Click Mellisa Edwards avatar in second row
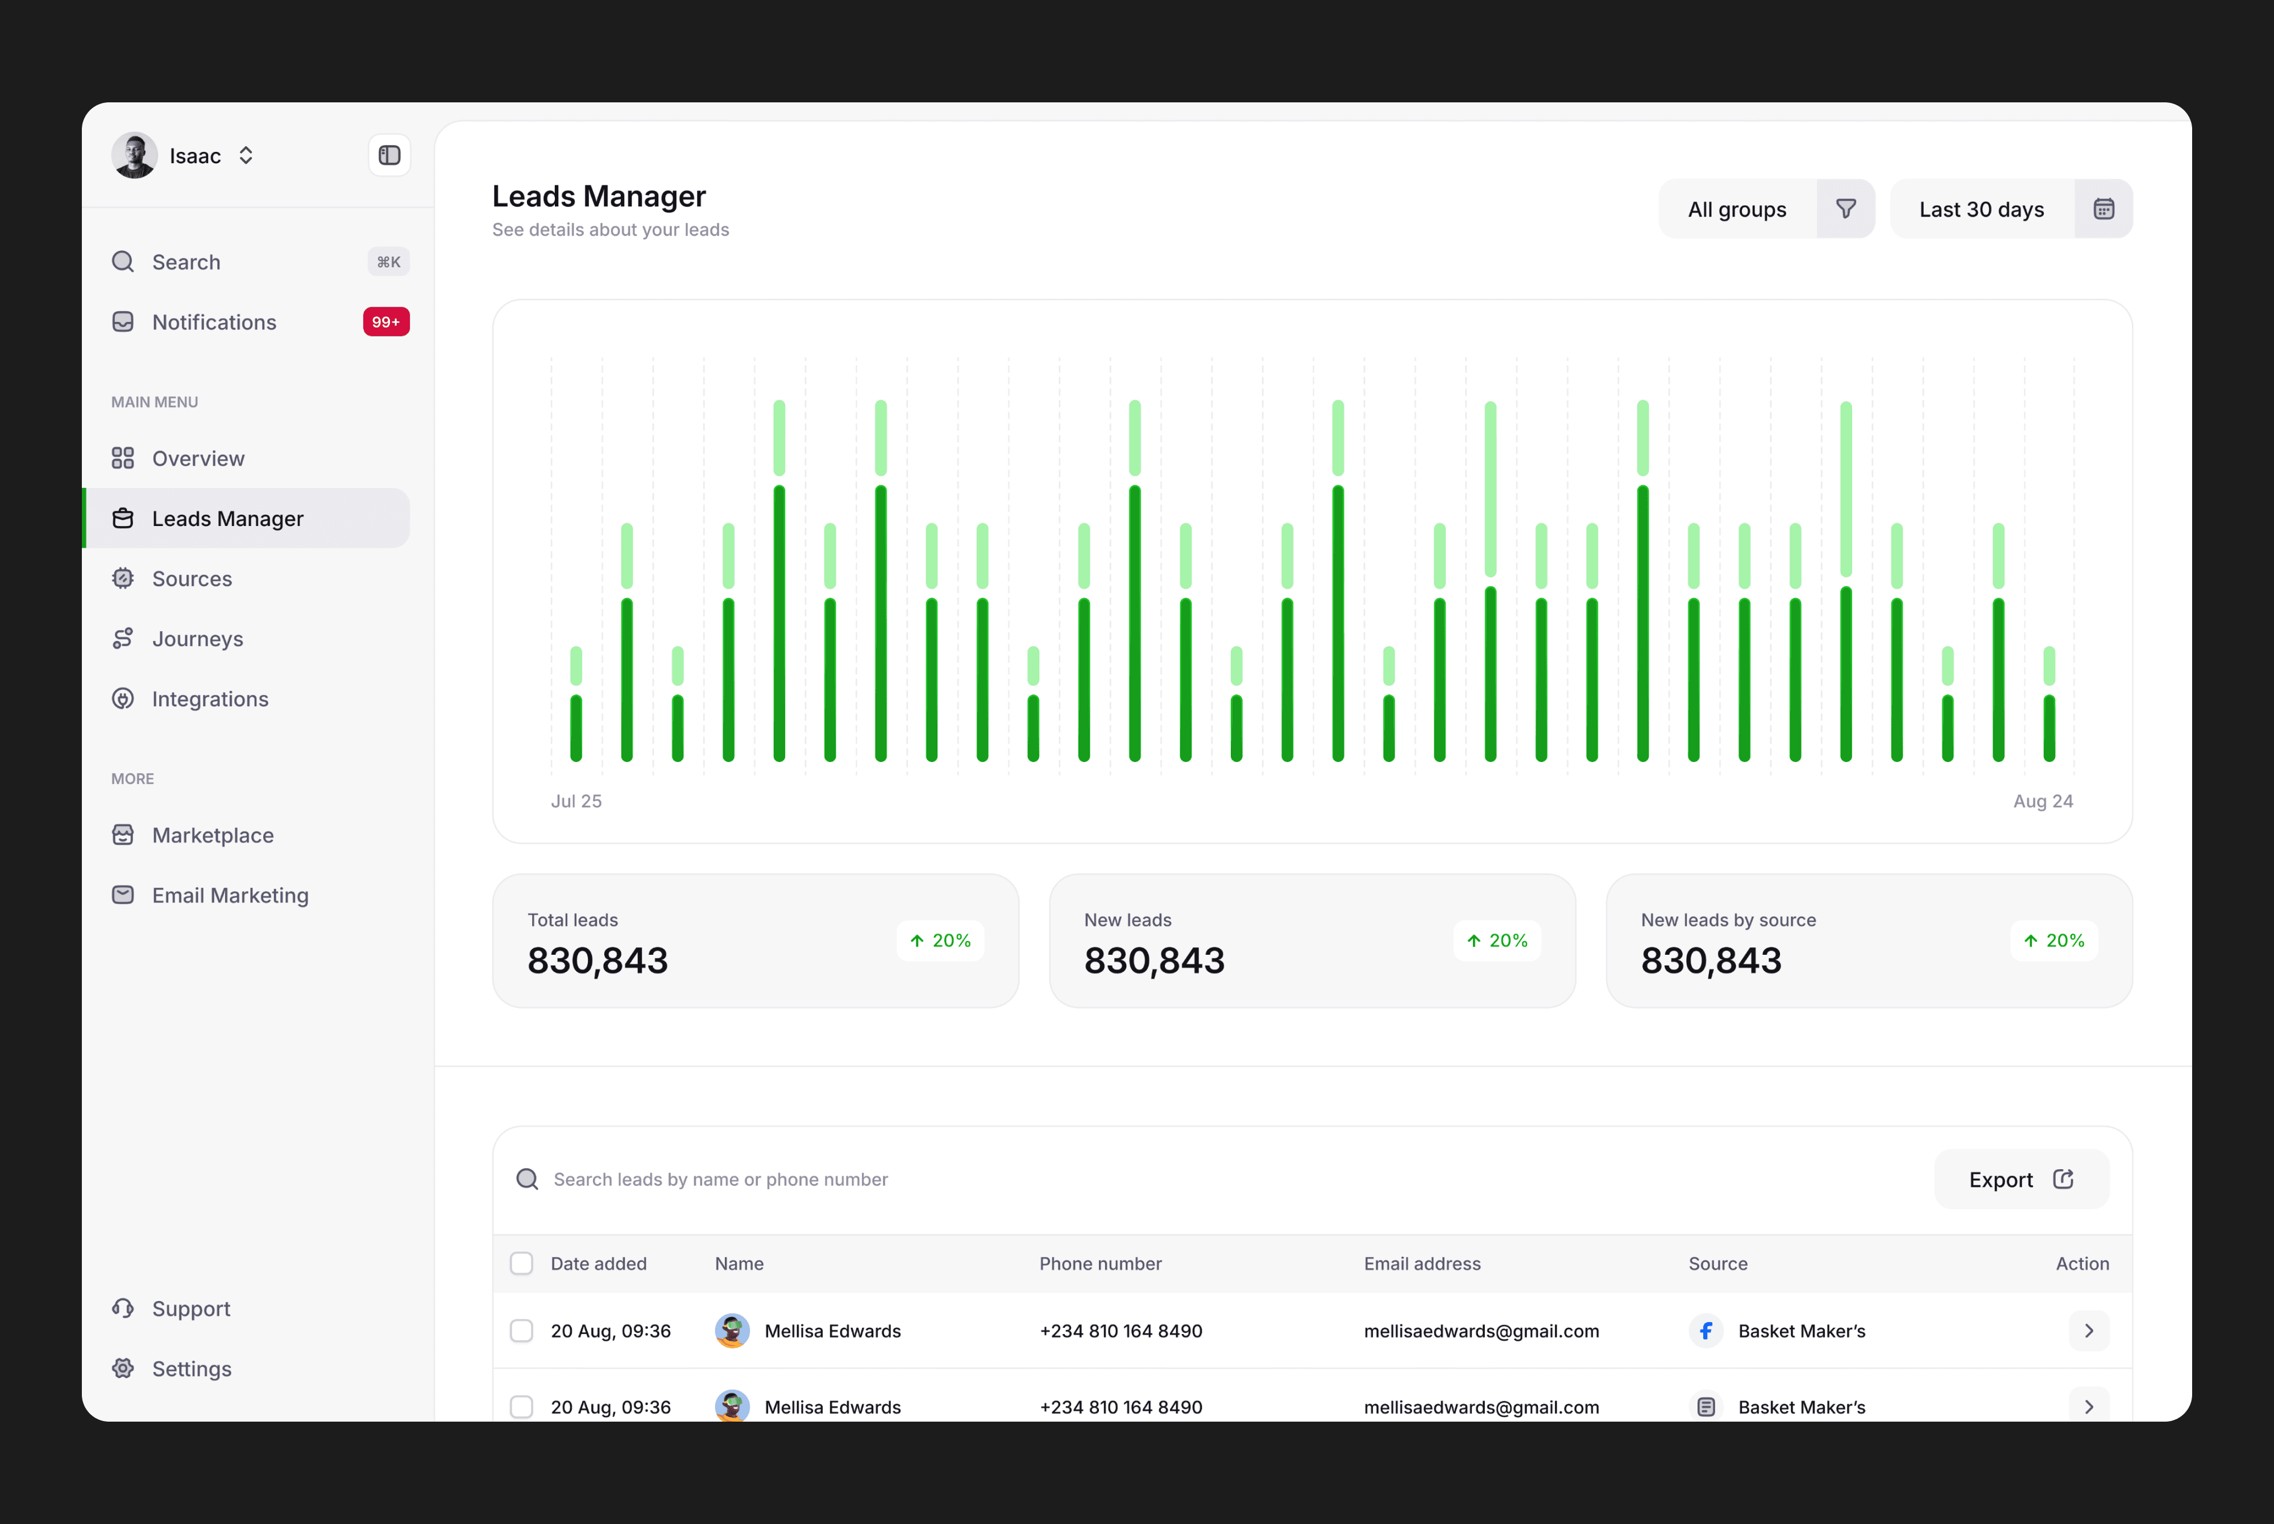2274x1524 pixels. point(732,1405)
